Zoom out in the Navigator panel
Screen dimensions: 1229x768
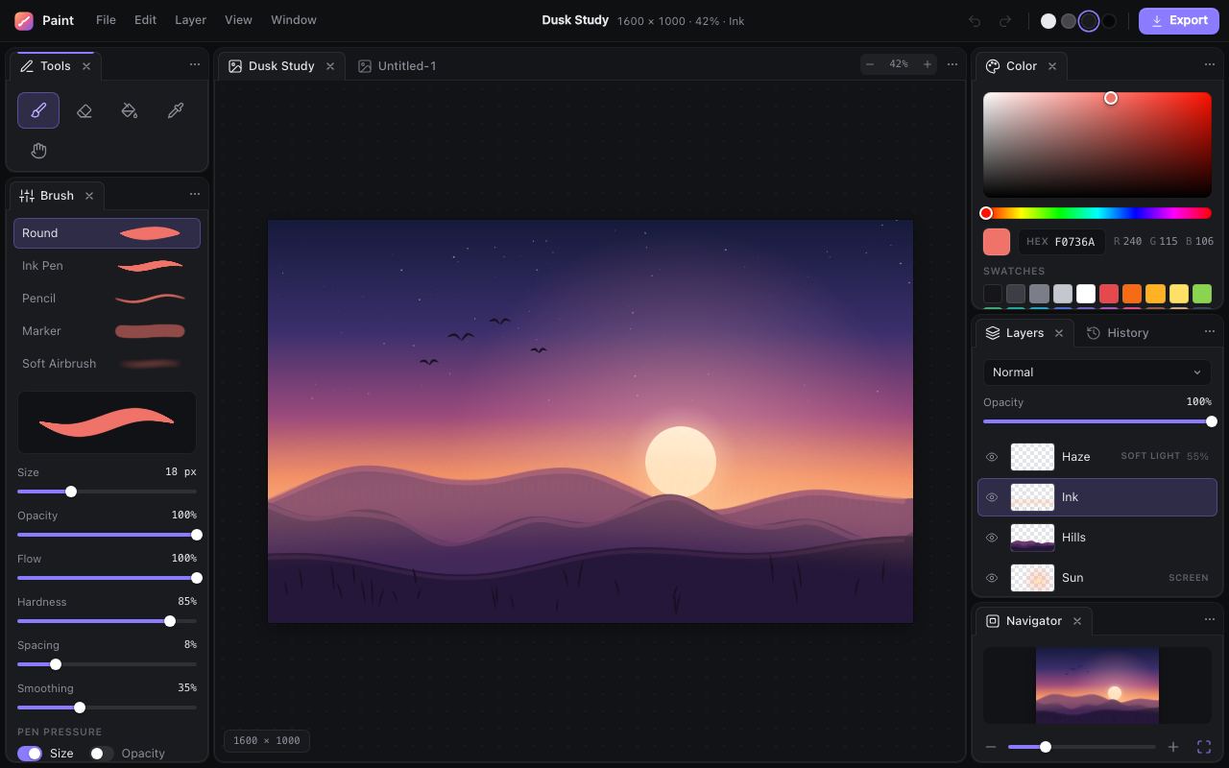tap(991, 747)
